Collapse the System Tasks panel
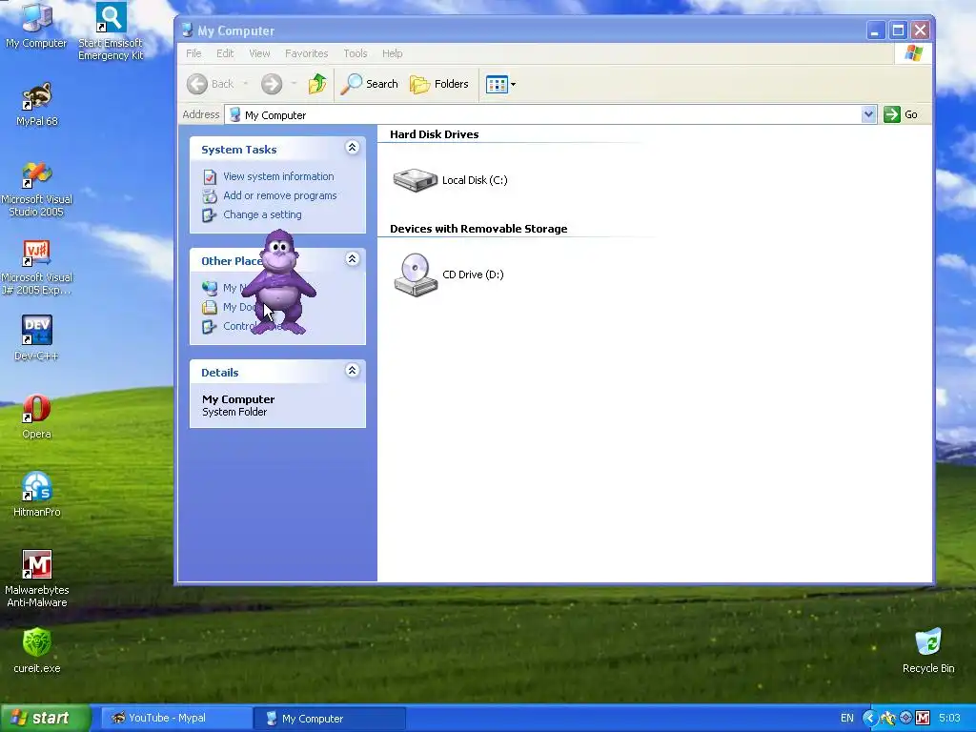 pyautogui.click(x=352, y=148)
